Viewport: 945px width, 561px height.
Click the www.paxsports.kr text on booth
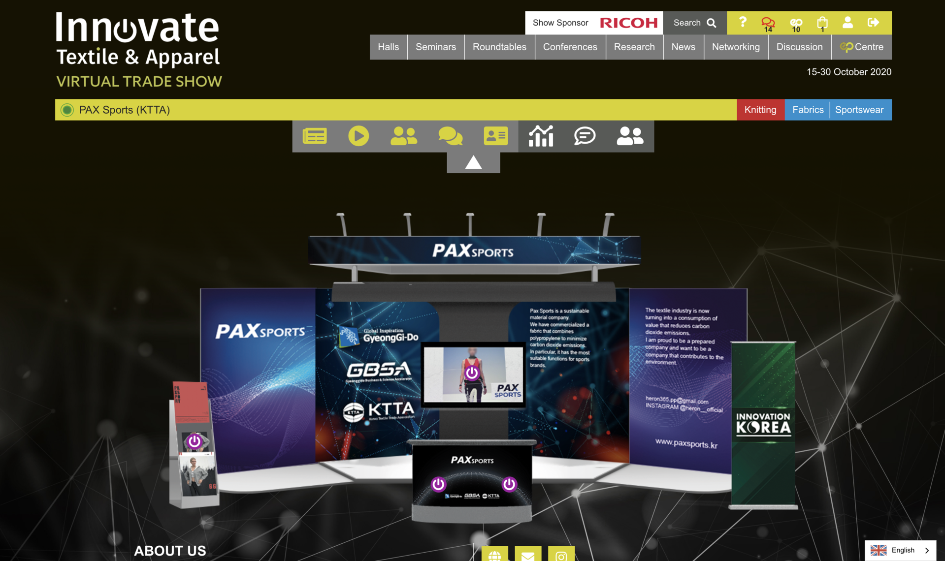pyautogui.click(x=686, y=443)
